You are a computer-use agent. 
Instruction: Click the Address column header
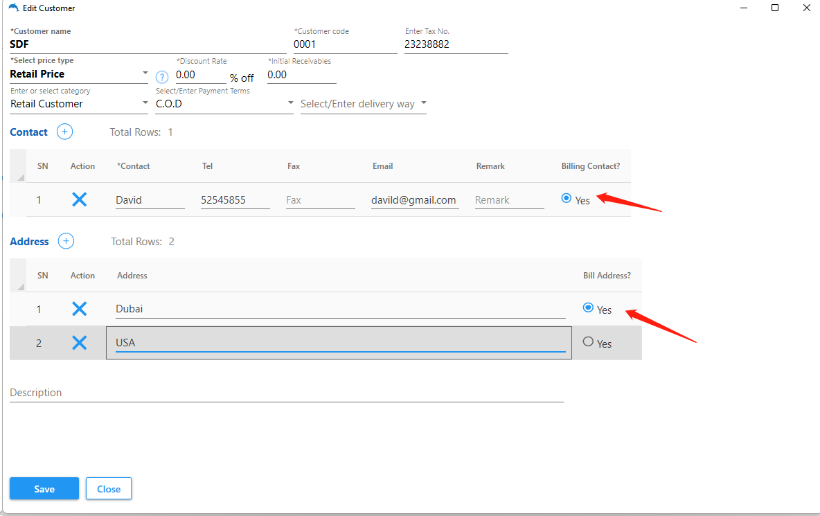pos(132,276)
